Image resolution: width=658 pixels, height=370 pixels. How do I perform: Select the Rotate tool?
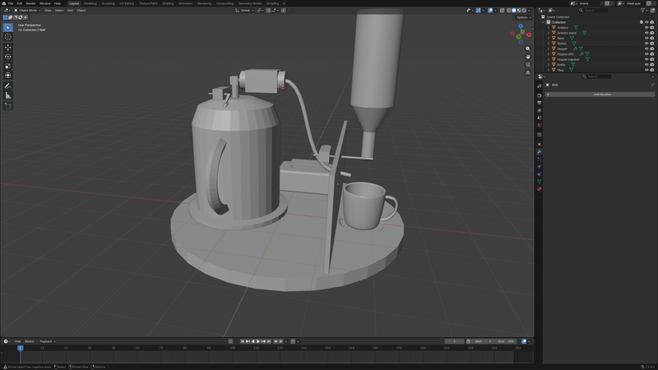(x=8, y=57)
